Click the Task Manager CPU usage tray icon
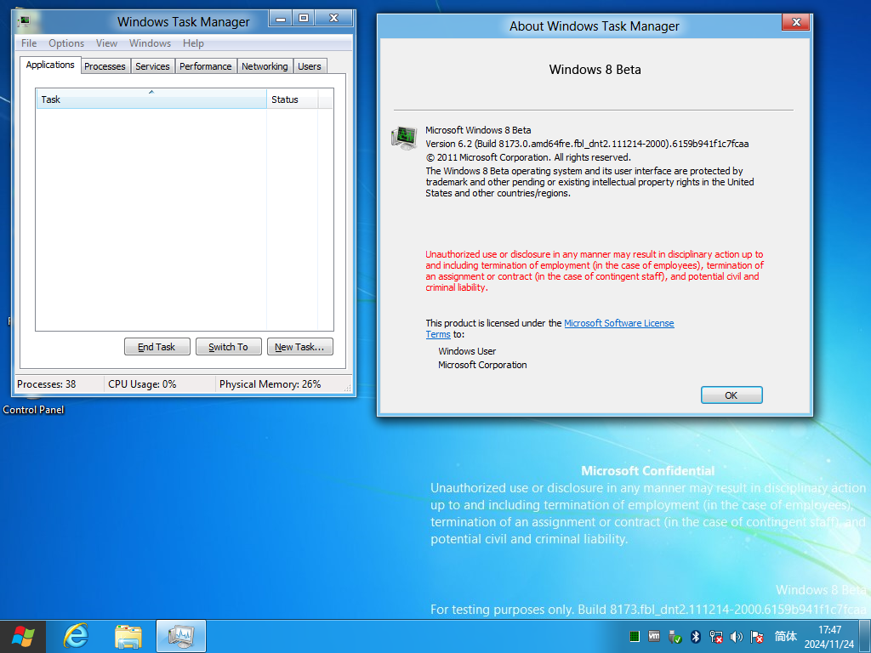The height and width of the screenshot is (653, 871). [x=635, y=636]
